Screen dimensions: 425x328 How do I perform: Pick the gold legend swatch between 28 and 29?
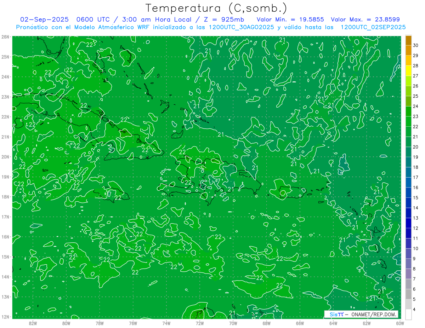point(408,60)
